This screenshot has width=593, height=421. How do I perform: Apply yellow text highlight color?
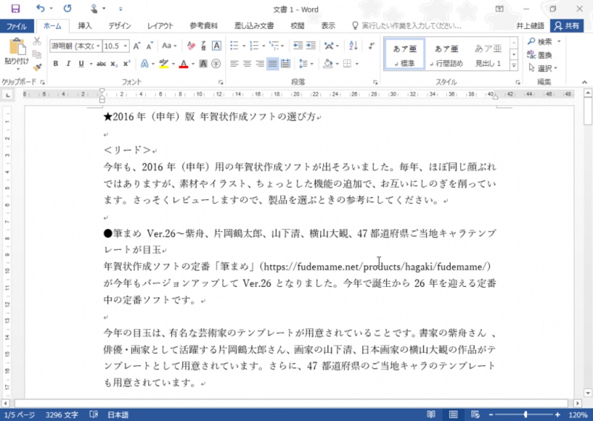point(163,64)
